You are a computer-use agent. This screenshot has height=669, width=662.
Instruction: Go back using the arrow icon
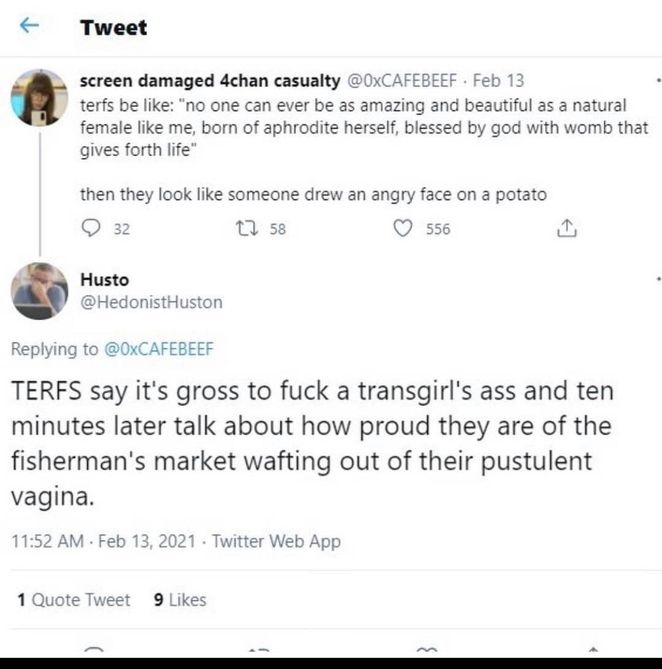tap(29, 26)
